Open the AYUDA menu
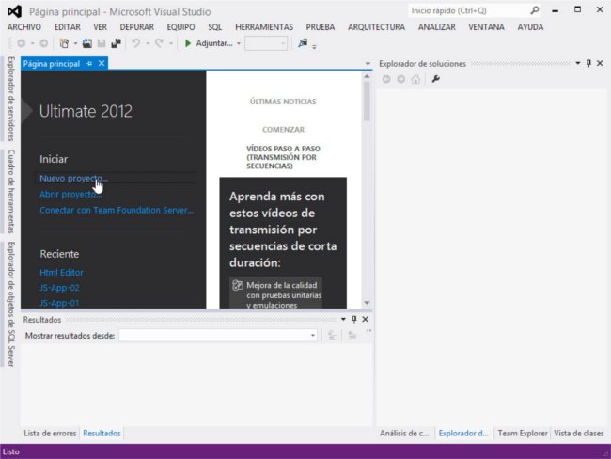611x459 pixels. tap(530, 27)
